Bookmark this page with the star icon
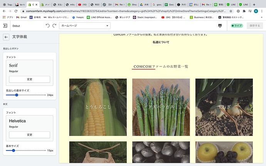This screenshot has height=166, width=266. pos(231,11)
